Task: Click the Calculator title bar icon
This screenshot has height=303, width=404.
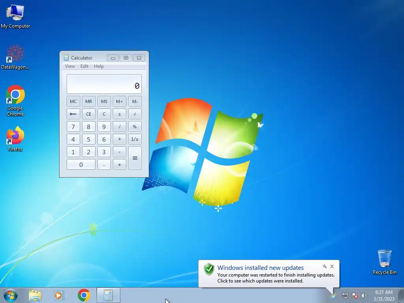Action: [66, 58]
